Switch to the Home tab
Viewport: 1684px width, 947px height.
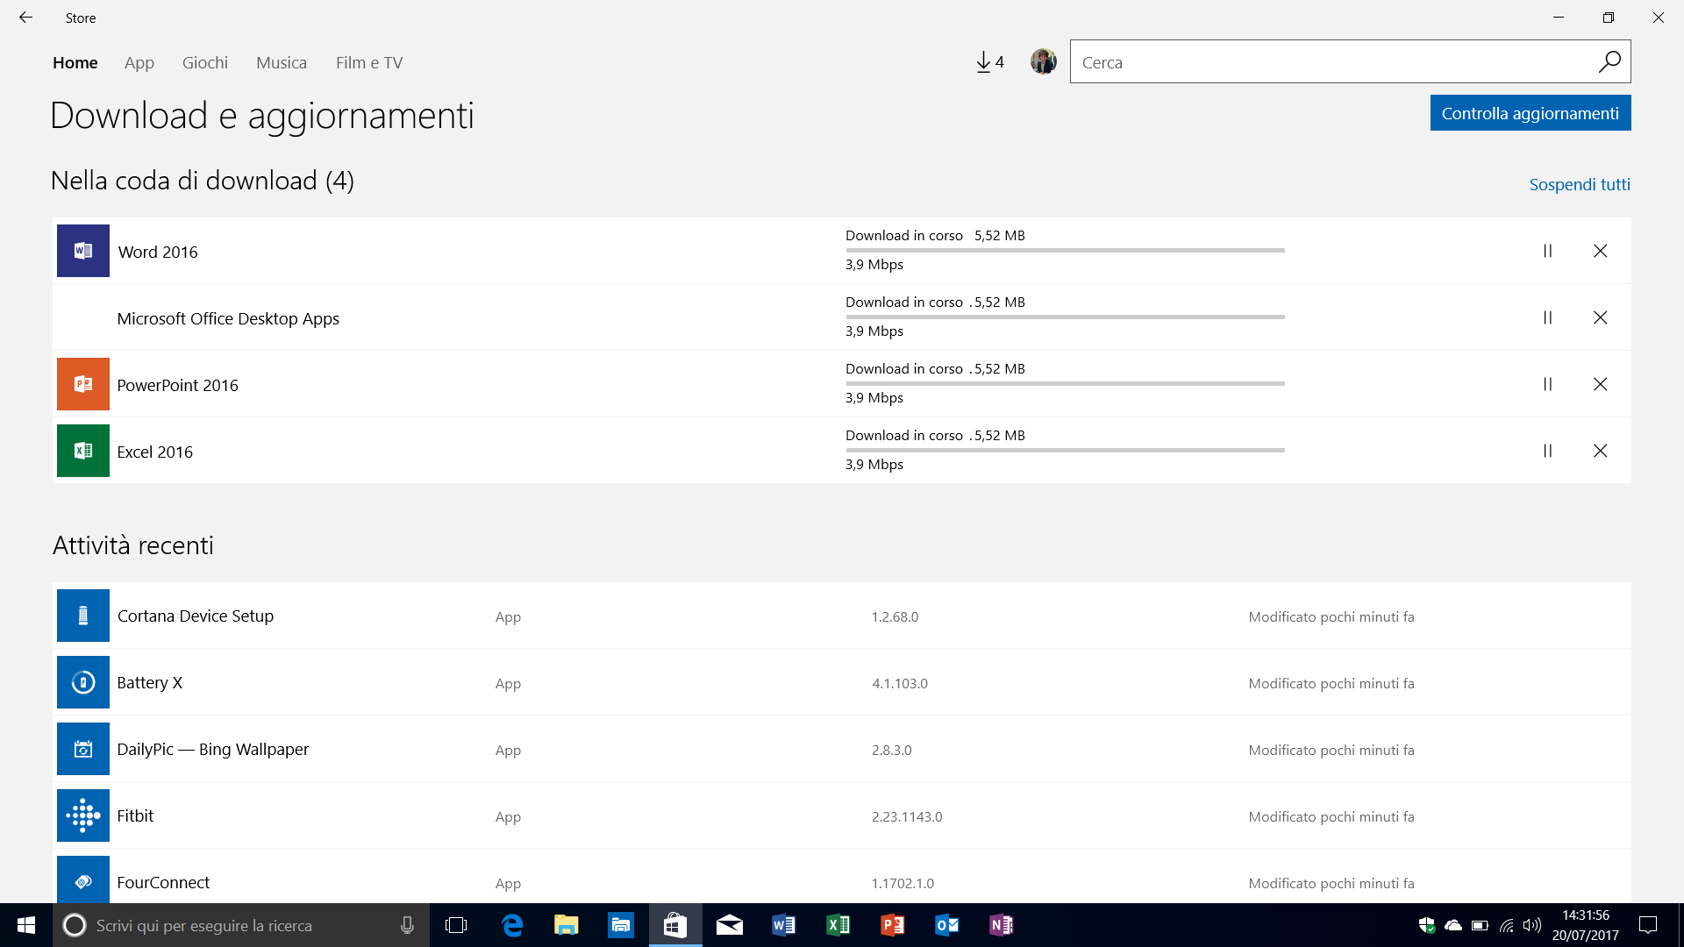75,62
